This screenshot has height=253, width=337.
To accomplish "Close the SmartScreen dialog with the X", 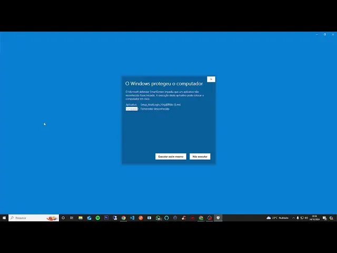I will (x=211, y=79).
